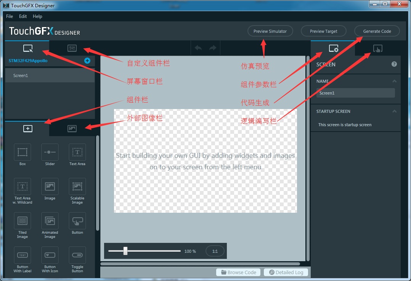This screenshot has width=411, height=281.
Task: Insert Button With Label widget
Action: [22, 255]
